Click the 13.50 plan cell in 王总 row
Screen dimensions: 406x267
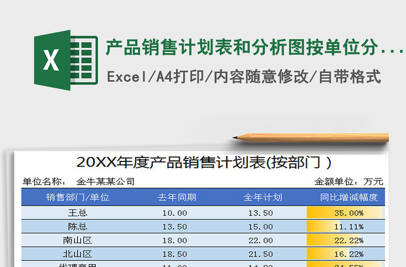pos(260,213)
